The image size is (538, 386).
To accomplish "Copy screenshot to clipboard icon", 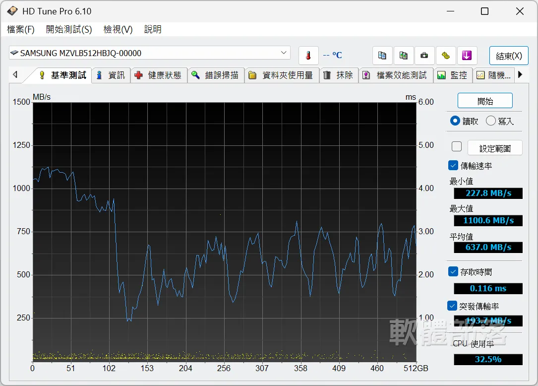I will click(x=404, y=55).
